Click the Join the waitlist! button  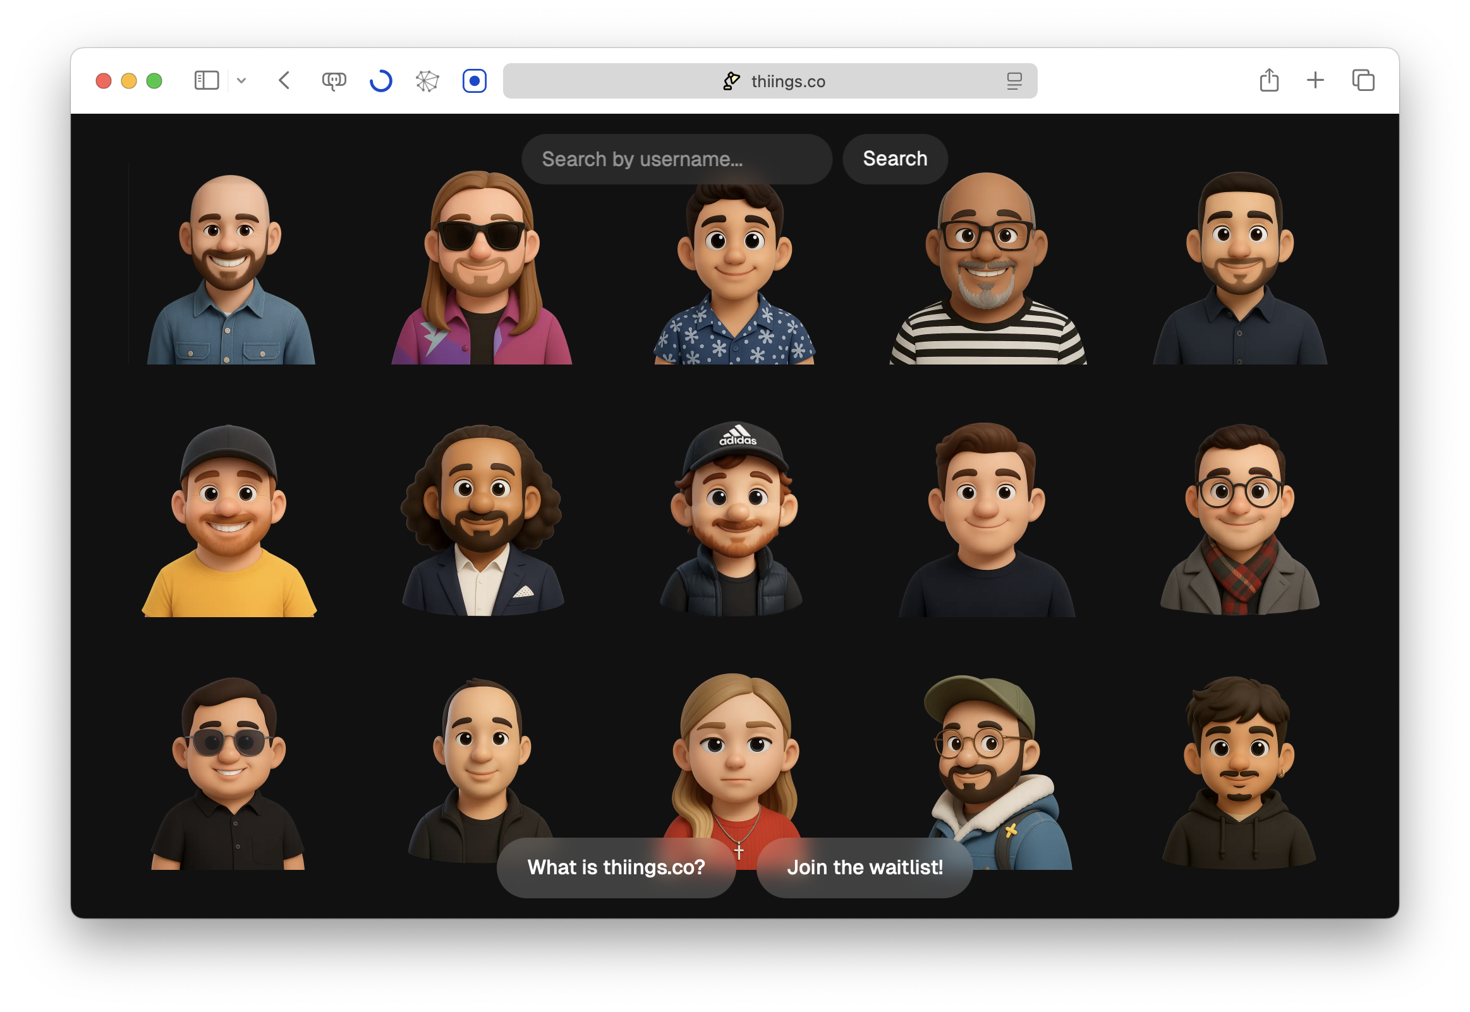(865, 867)
